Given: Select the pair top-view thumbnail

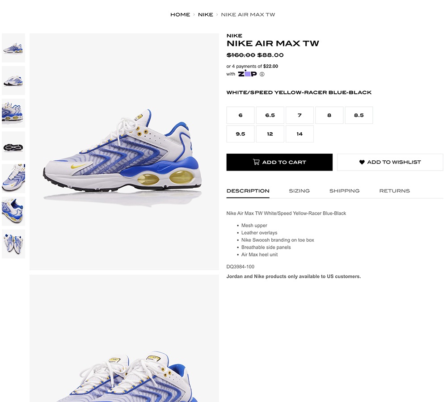Looking at the screenshot, I should pyautogui.click(x=13, y=244).
